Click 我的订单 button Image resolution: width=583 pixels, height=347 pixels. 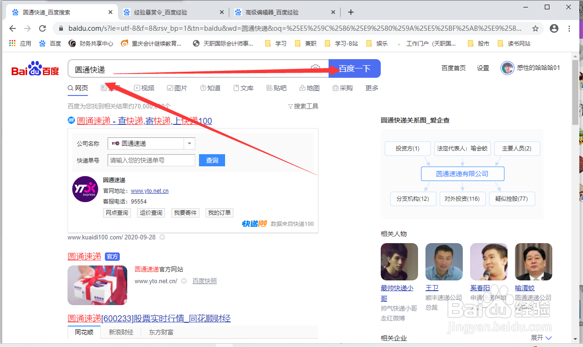point(219,213)
